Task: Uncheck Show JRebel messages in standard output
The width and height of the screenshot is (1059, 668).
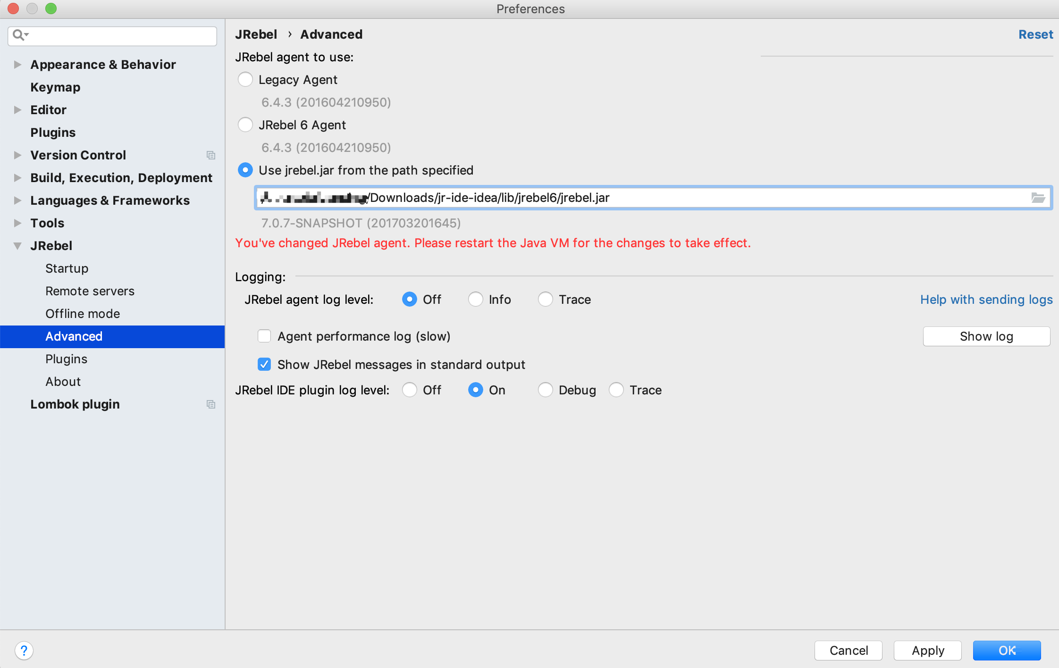Action: point(264,364)
